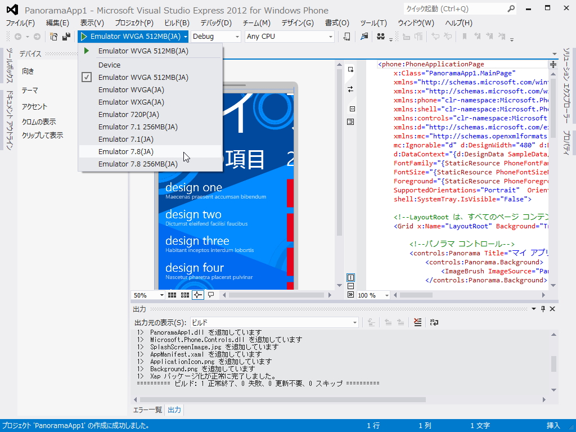Choose Emulator 720P(JA) from list
576x432 pixels.
pyautogui.click(x=150, y=115)
